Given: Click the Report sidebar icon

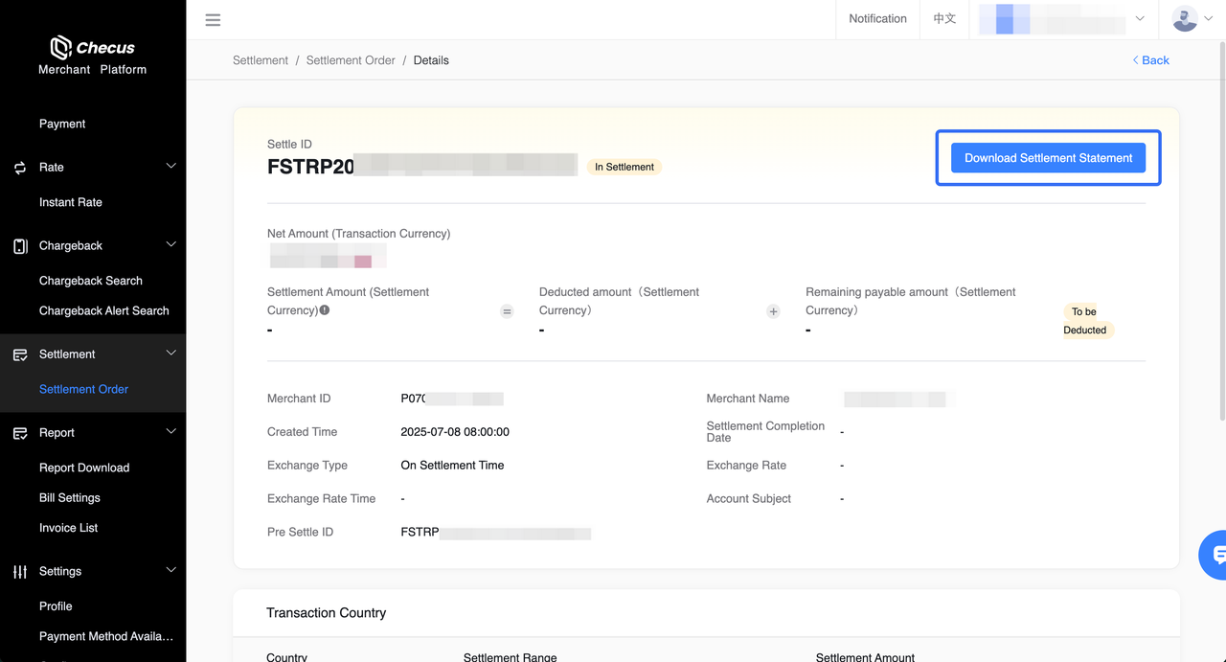Looking at the screenshot, I should (x=20, y=433).
